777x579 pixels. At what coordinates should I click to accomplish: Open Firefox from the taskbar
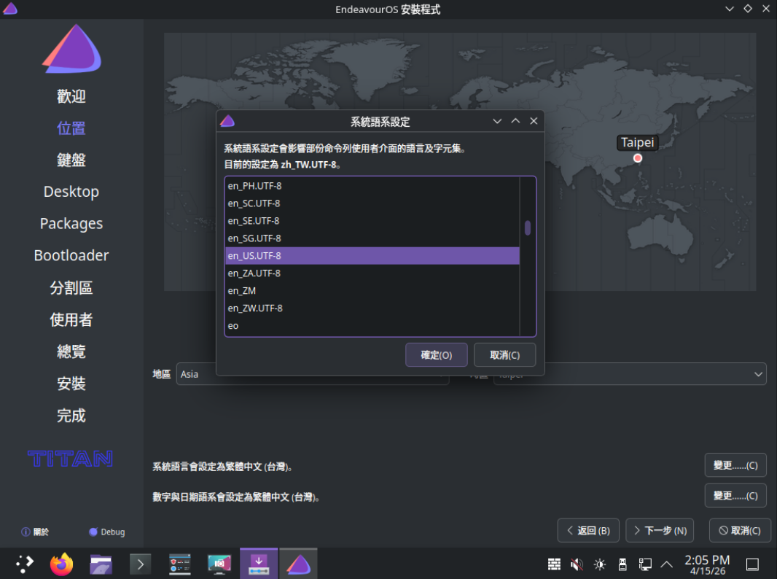click(62, 564)
